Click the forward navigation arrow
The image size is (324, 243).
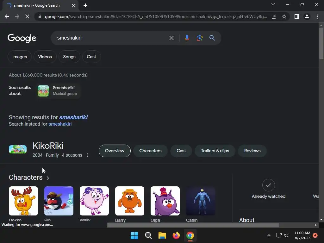[17, 16]
